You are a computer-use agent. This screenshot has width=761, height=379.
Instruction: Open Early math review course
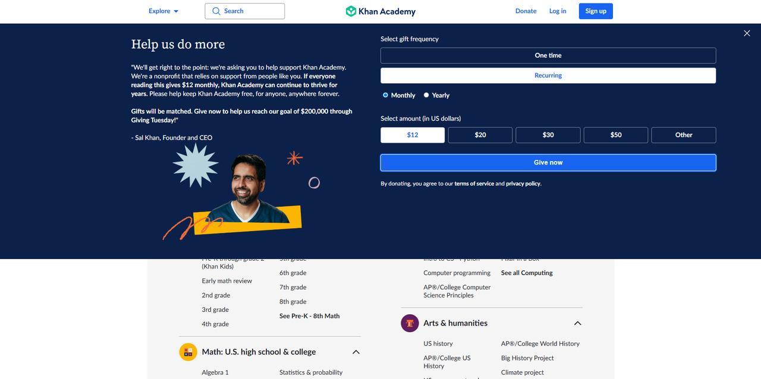coord(227,281)
